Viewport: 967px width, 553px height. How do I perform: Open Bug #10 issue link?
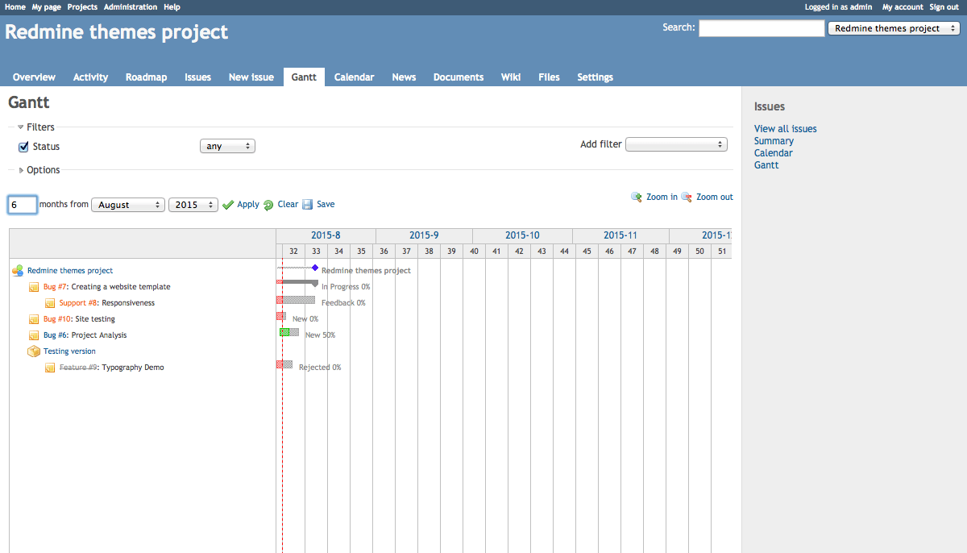(57, 319)
